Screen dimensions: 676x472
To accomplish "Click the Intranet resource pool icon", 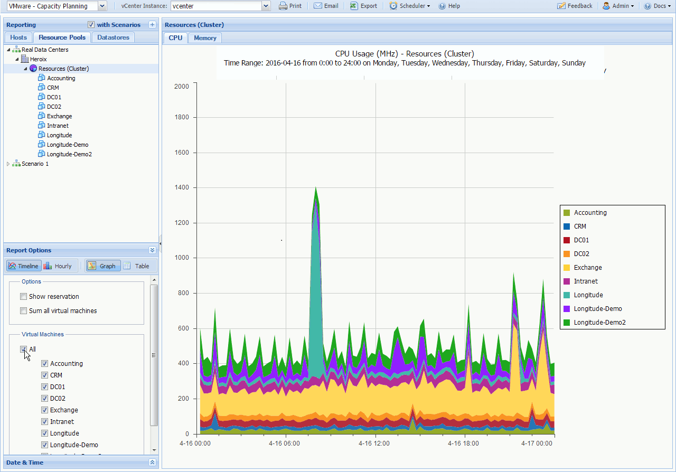I will click(42, 126).
